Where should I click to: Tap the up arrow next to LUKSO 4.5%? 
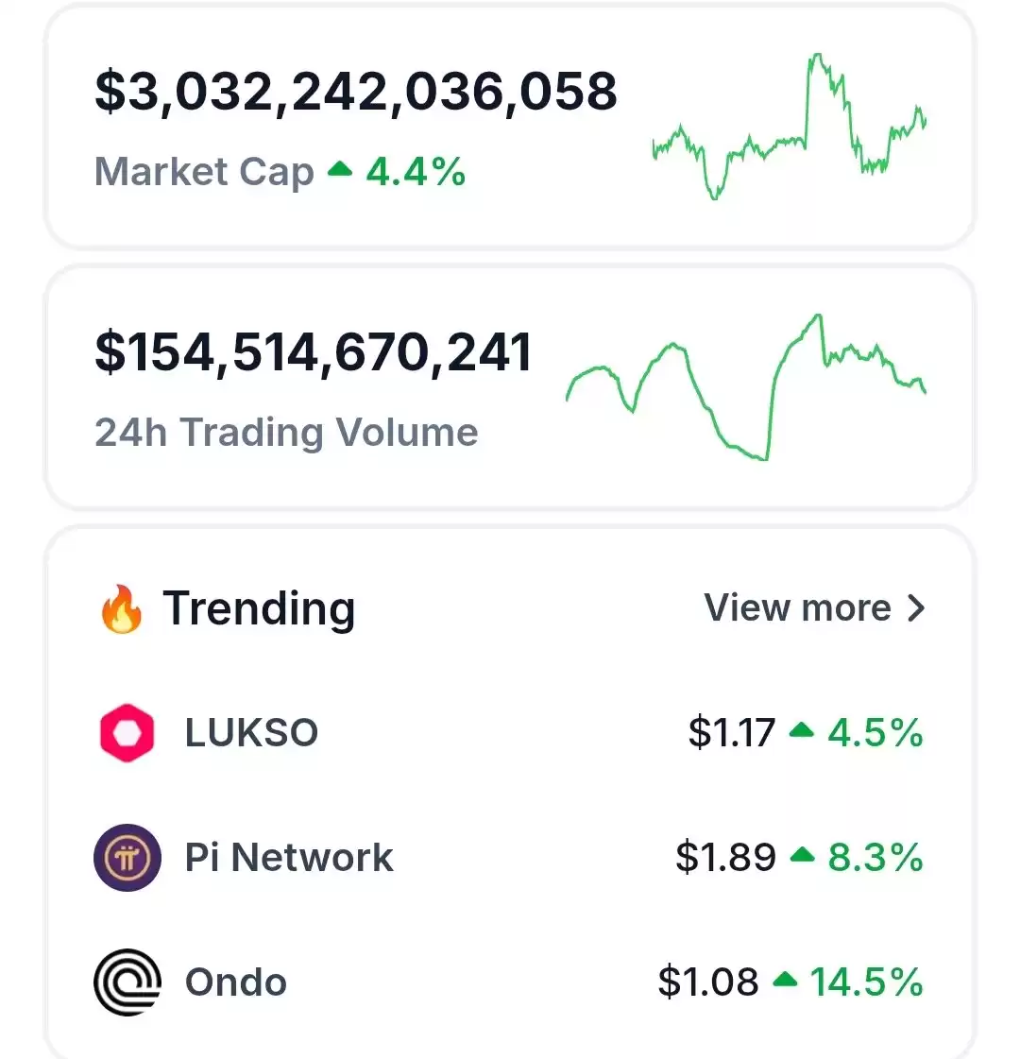[801, 730]
